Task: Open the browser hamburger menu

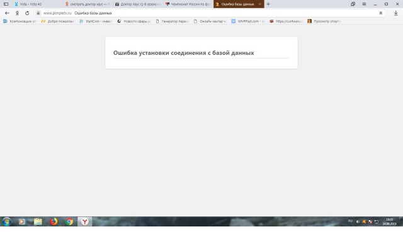Action: (364, 4)
